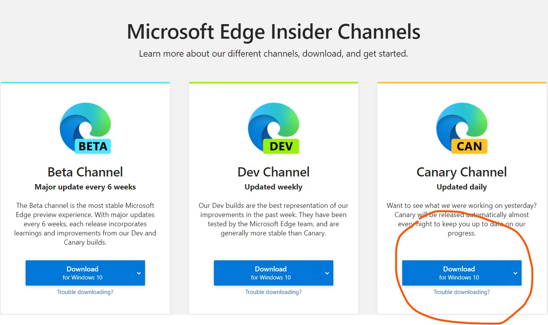Expand Dev download platform dropdown arrow
This screenshot has height=325, width=548.
point(327,273)
